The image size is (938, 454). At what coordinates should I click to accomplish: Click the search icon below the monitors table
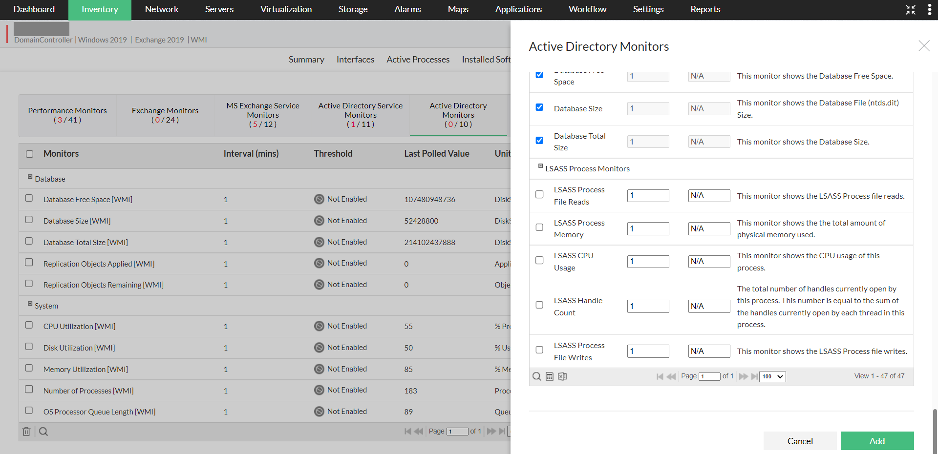point(43,432)
